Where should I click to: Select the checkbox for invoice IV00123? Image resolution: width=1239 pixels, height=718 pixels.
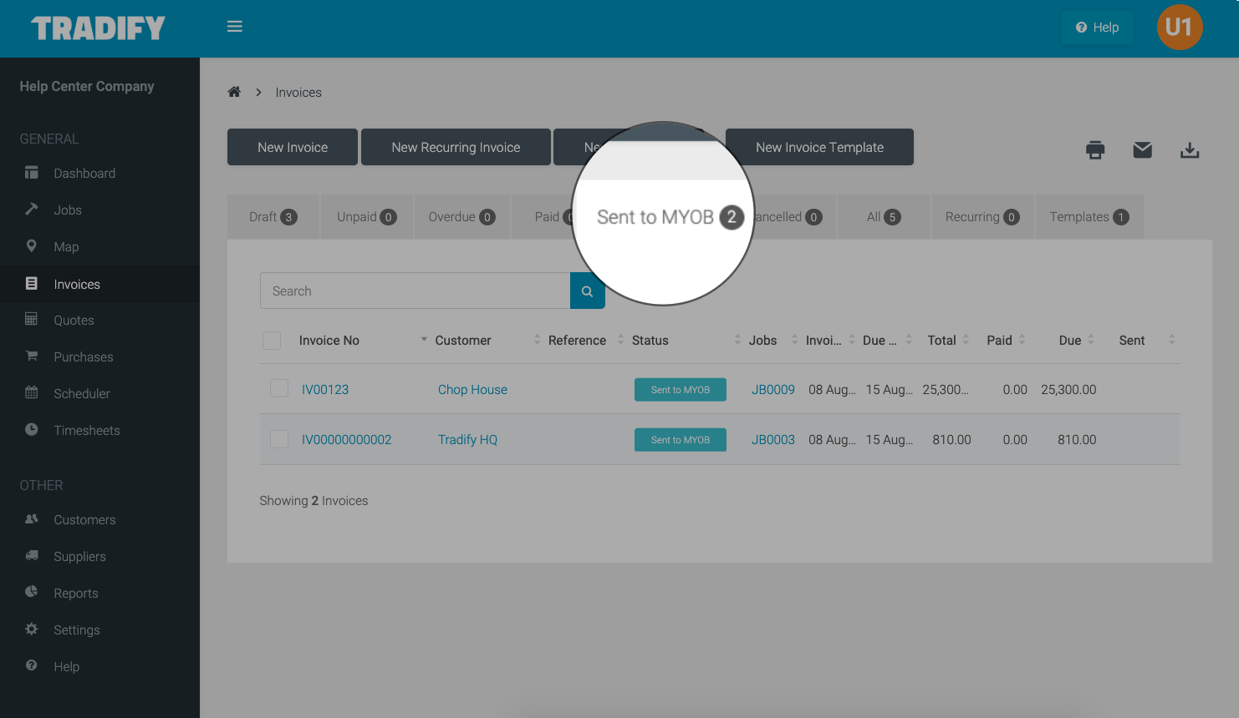pyautogui.click(x=279, y=388)
